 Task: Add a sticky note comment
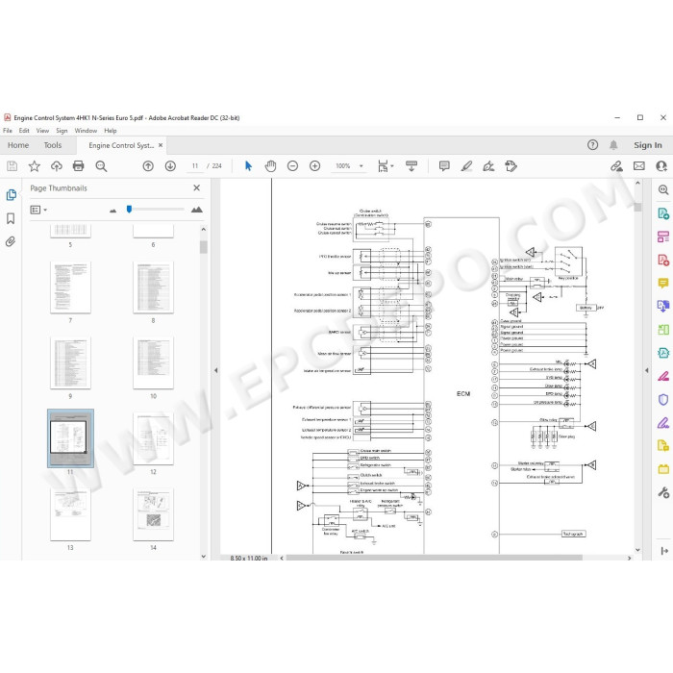pos(444,166)
